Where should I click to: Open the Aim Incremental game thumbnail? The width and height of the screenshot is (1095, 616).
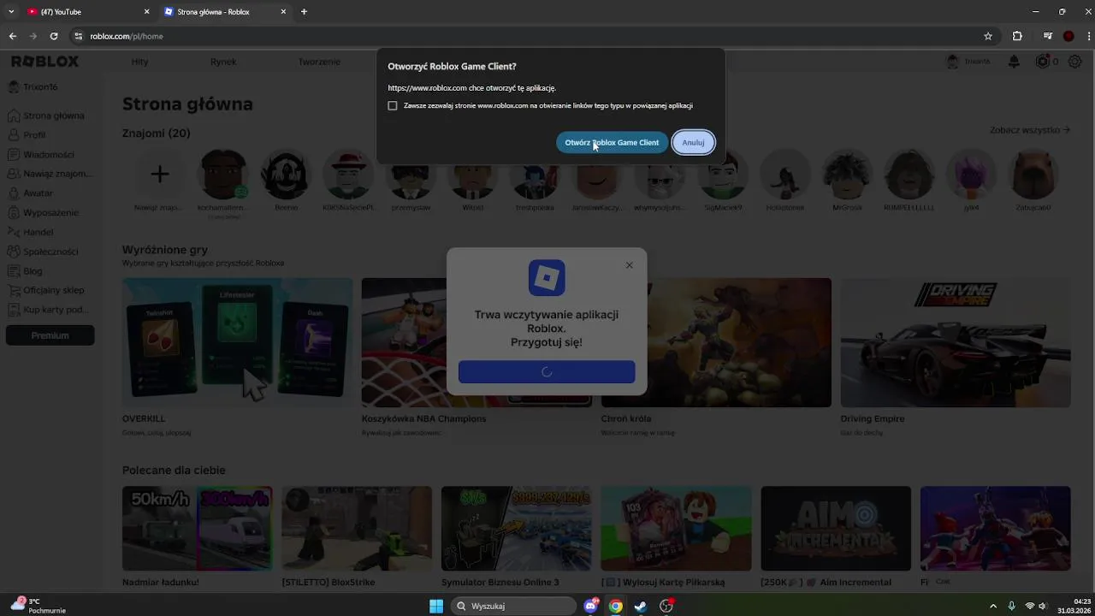(x=836, y=528)
